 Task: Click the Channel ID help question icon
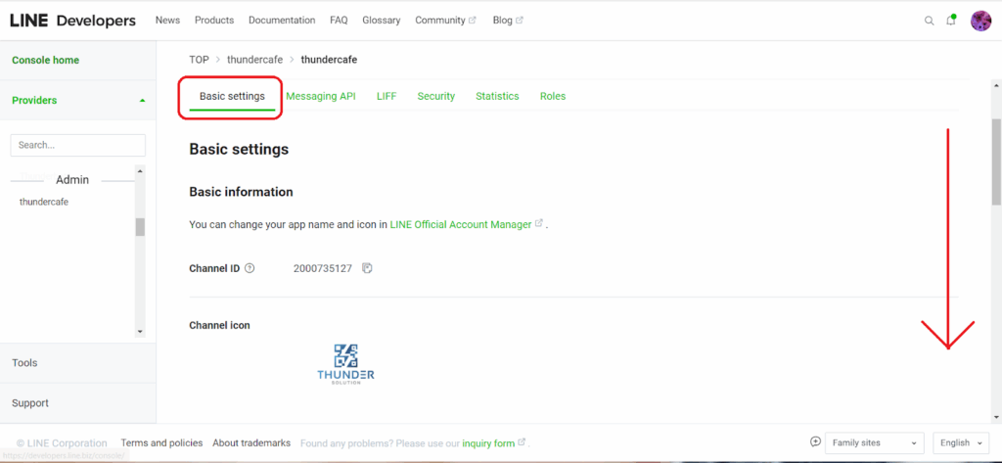(x=250, y=268)
